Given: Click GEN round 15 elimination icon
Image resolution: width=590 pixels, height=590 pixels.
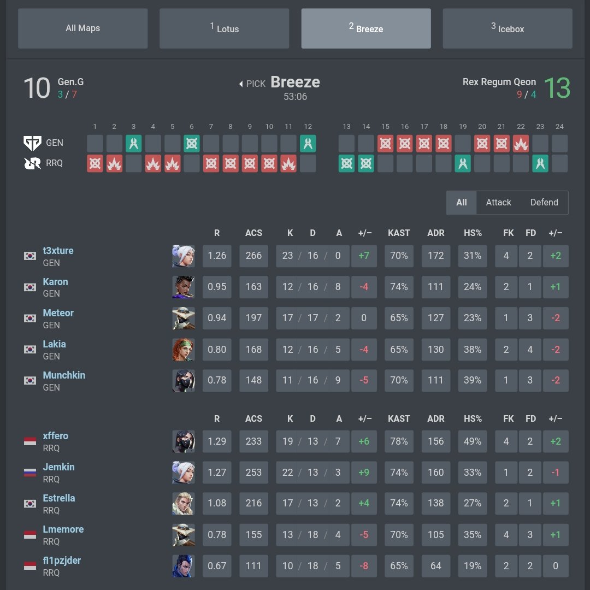Looking at the screenshot, I should [x=385, y=143].
